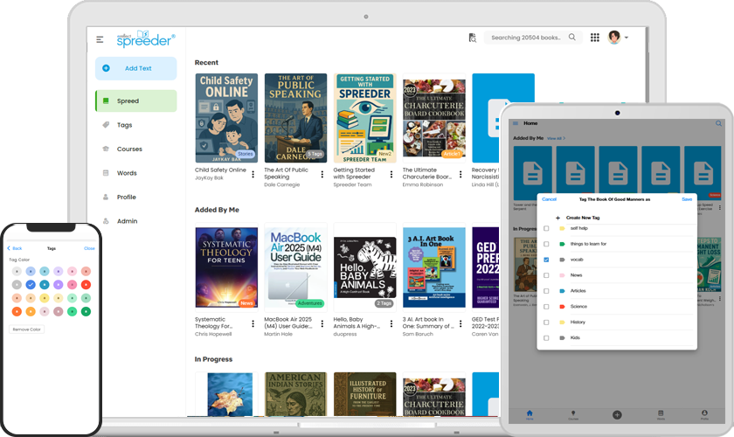Tap the Profile icon in the tablet bottom bar
734x437 pixels.
coord(704,414)
